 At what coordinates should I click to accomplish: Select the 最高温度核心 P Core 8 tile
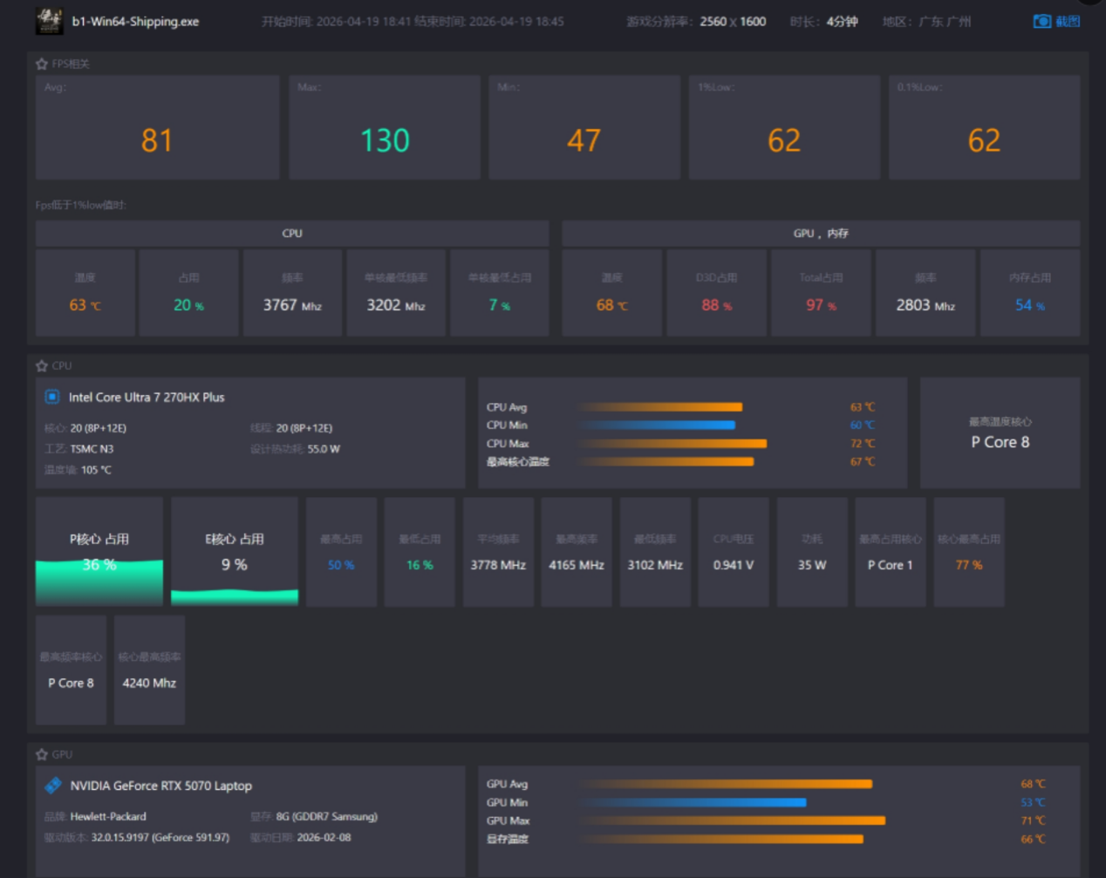pyautogui.click(x=1000, y=433)
